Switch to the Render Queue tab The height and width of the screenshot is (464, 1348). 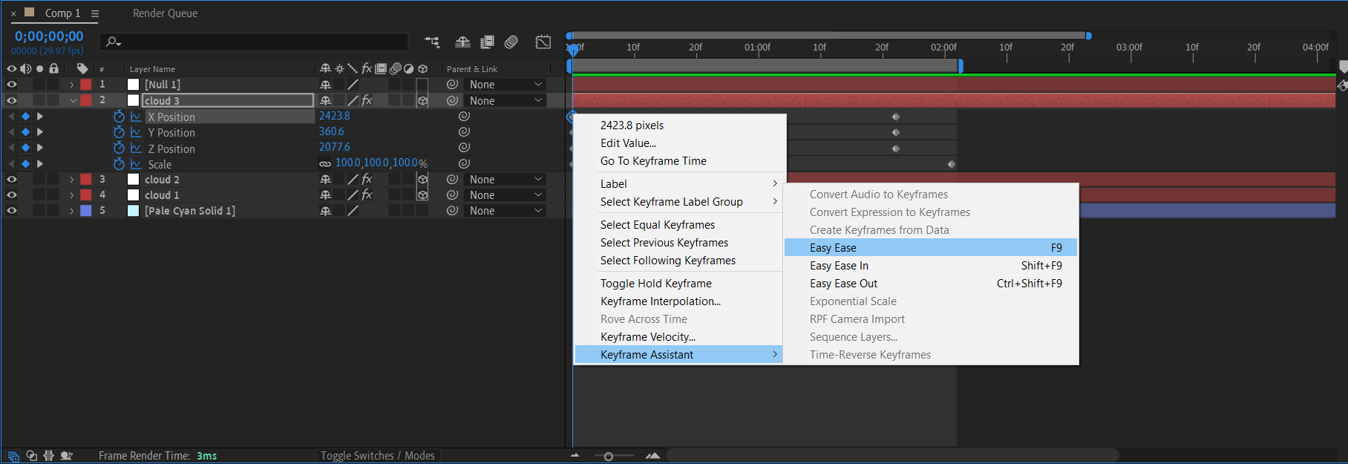click(x=165, y=13)
